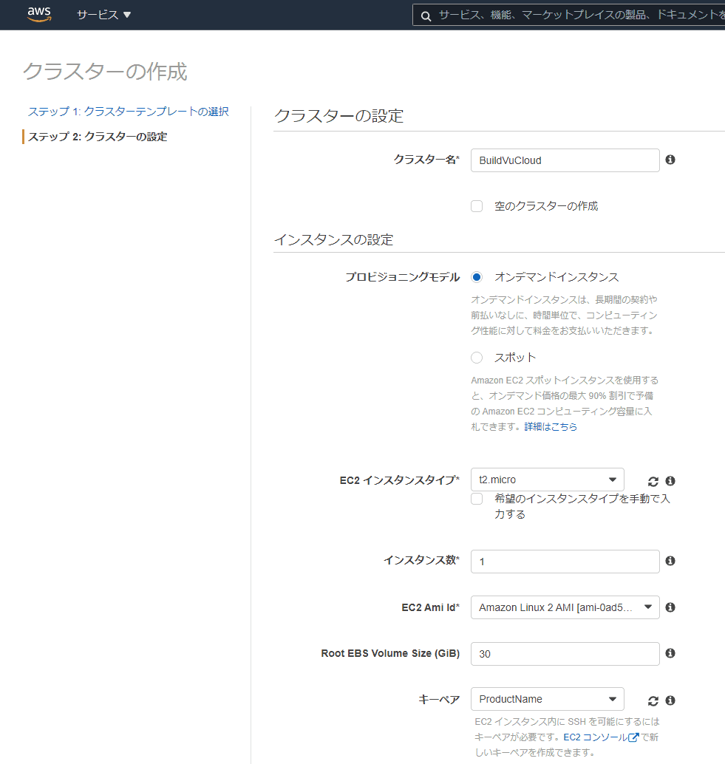Click the クラスター名 input with BuildVuCloud
The height and width of the screenshot is (764, 725).
pos(565,160)
